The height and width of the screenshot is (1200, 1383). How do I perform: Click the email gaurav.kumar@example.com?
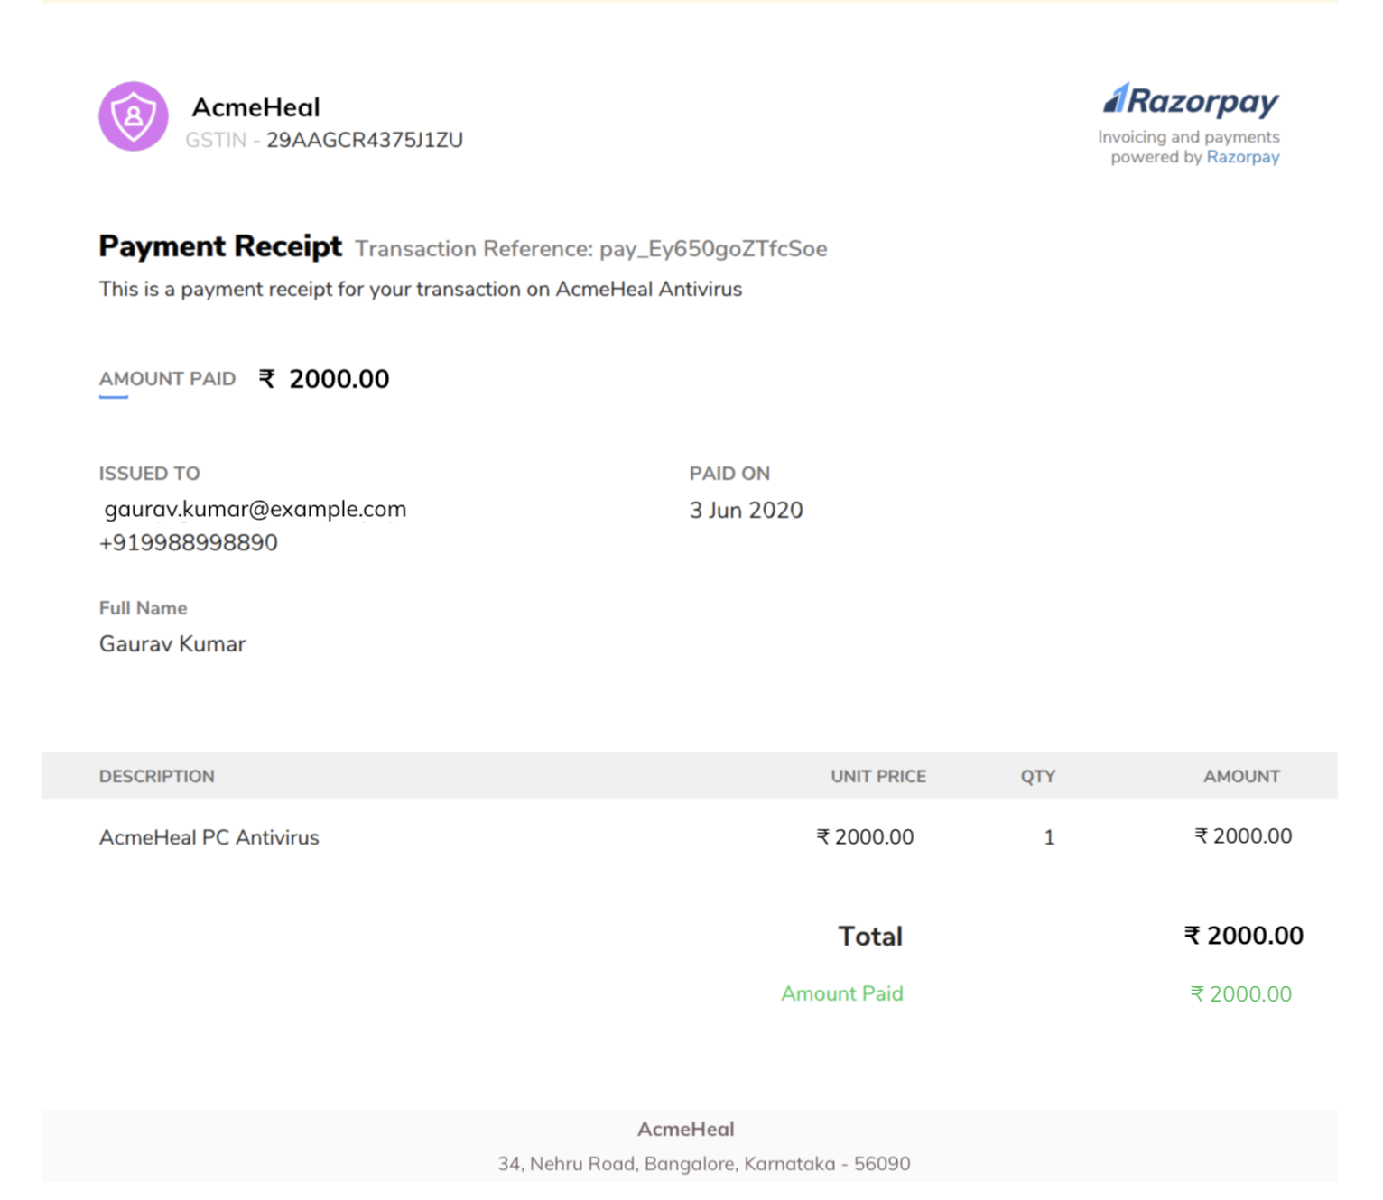pos(255,509)
